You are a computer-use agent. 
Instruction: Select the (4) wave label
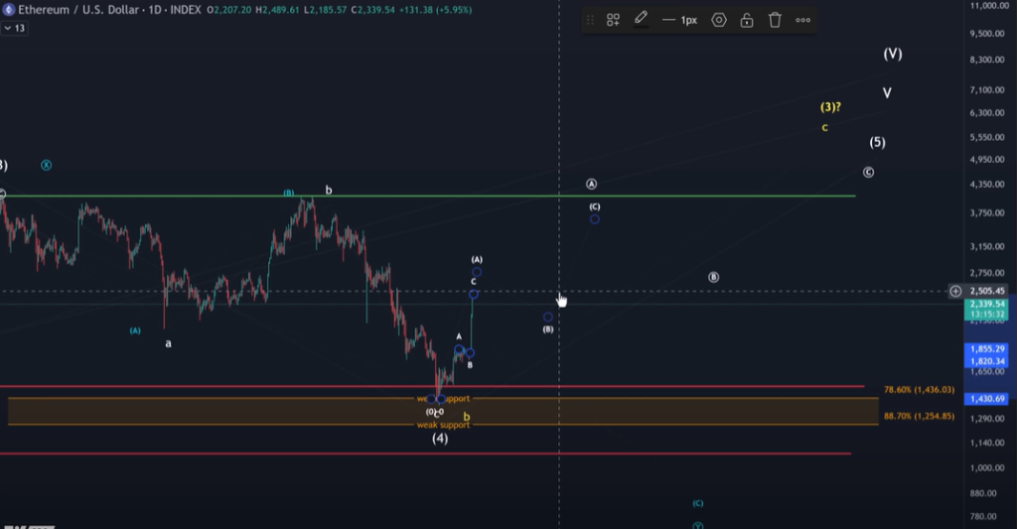[440, 439]
